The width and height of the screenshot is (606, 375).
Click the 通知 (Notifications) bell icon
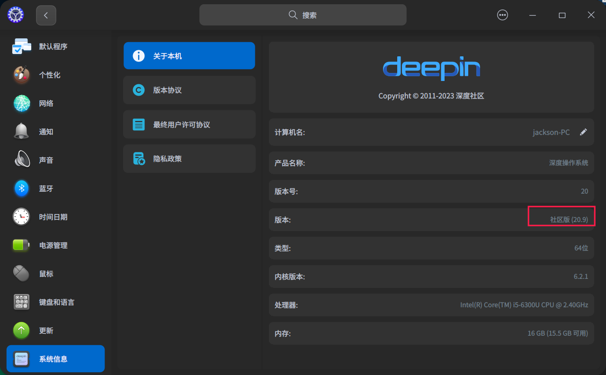tap(21, 132)
